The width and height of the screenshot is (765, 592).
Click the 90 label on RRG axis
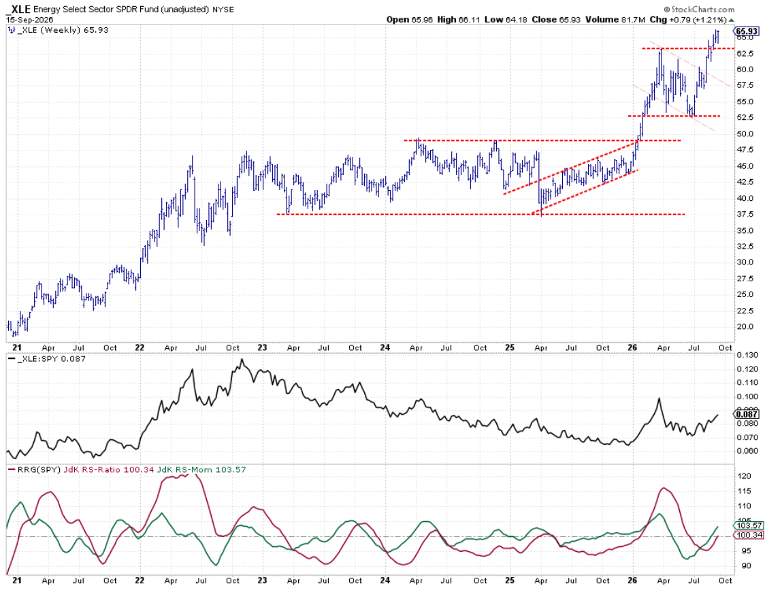point(746,566)
